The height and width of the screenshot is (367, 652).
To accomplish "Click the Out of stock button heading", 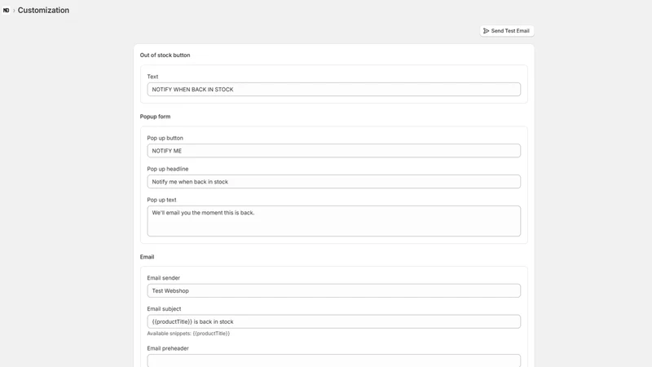I will click(x=165, y=55).
